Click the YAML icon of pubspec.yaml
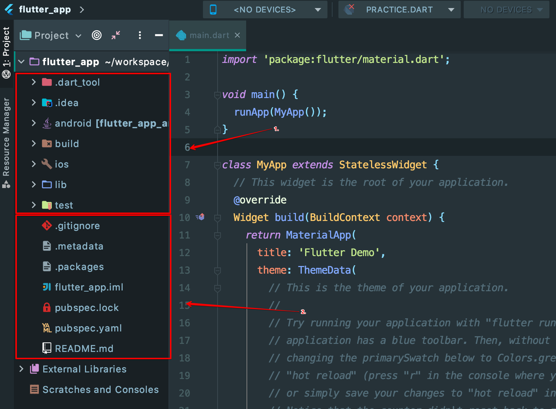This screenshot has width=556, height=409. [47, 328]
